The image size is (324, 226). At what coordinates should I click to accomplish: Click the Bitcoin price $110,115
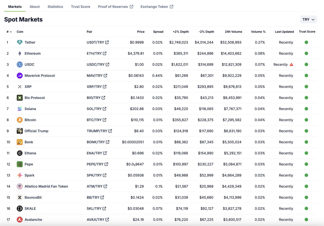(137, 120)
